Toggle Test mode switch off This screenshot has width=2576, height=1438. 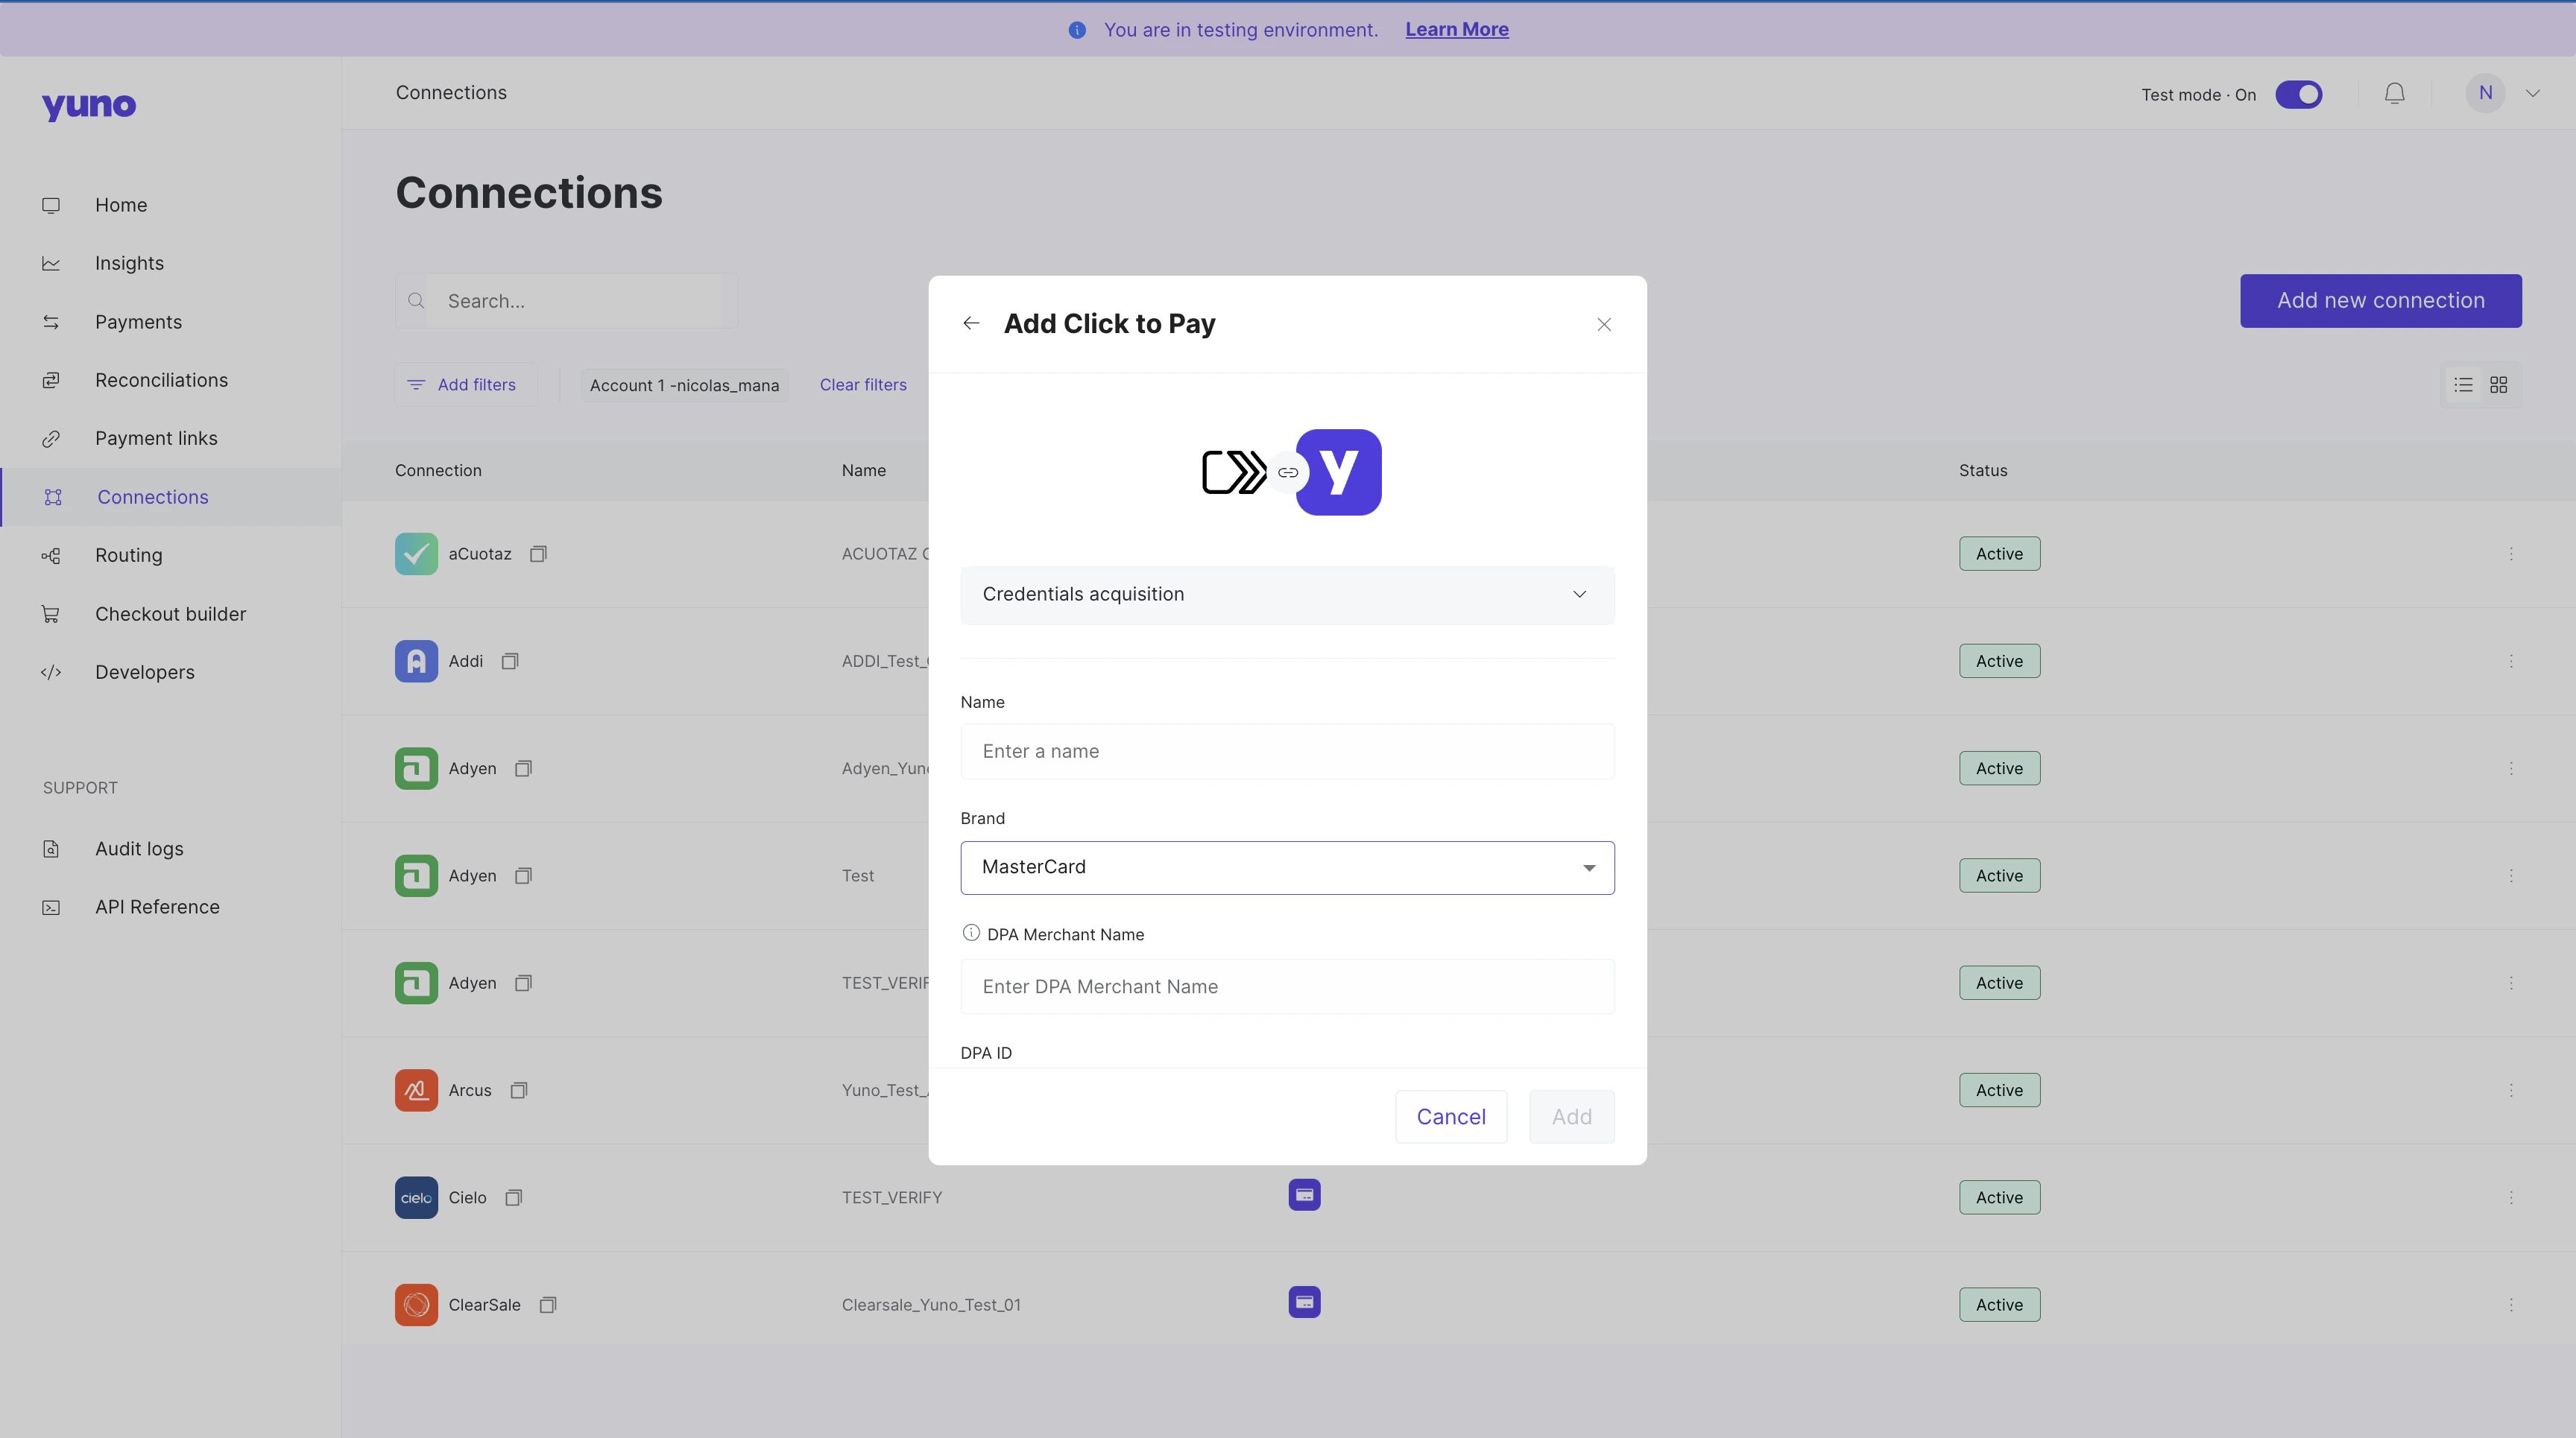tap(2298, 94)
